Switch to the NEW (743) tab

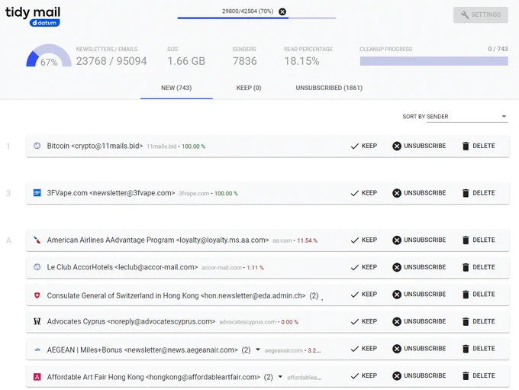176,88
